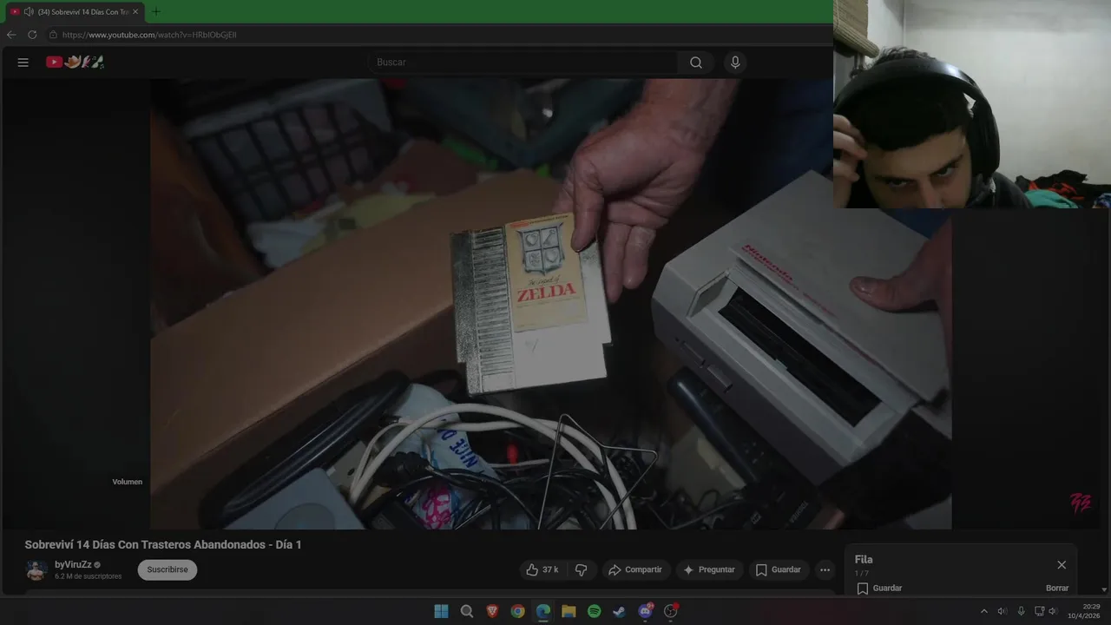This screenshot has width=1111, height=625.
Task: Reload the page with refresh icon
Action: pyautogui.click(x=32, y=35)
